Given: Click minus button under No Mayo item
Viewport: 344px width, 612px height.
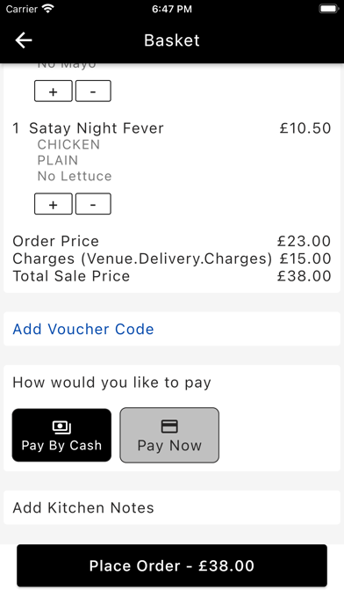Looking at the screenshot, I should click(93, 91).
